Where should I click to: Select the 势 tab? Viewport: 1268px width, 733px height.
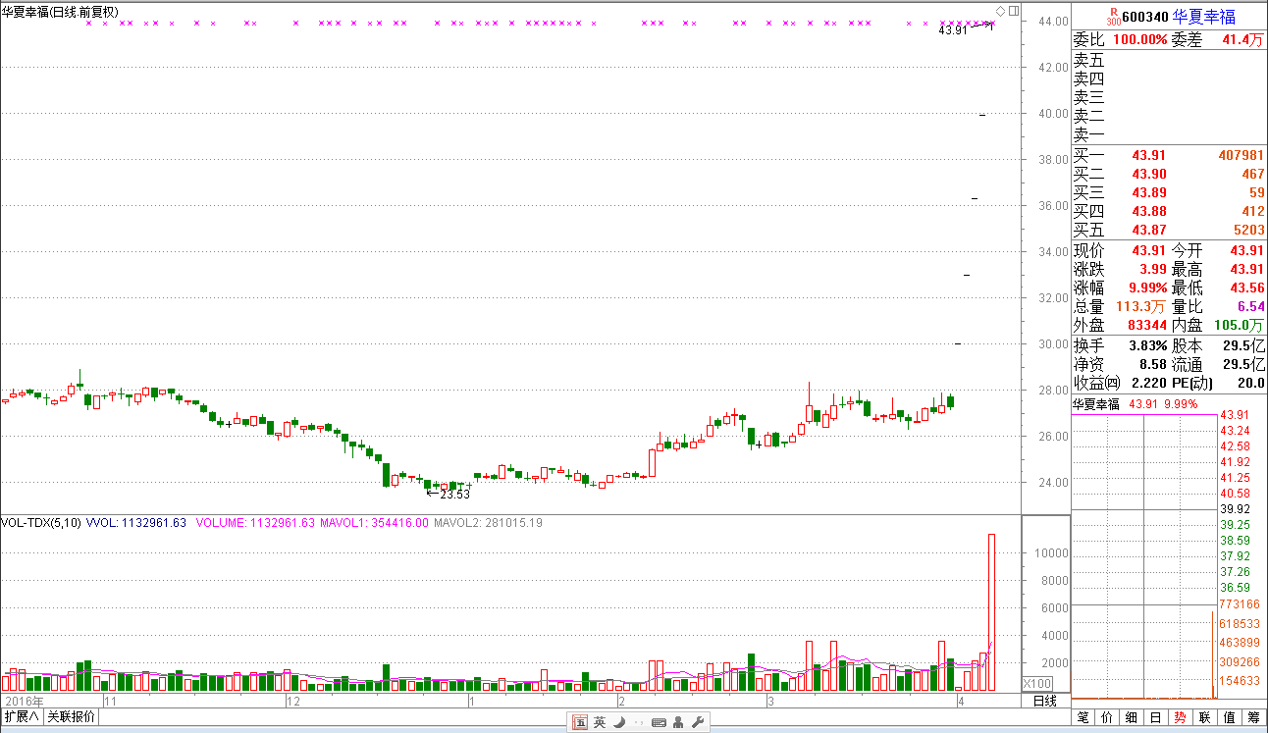[x=1180, y=717]
